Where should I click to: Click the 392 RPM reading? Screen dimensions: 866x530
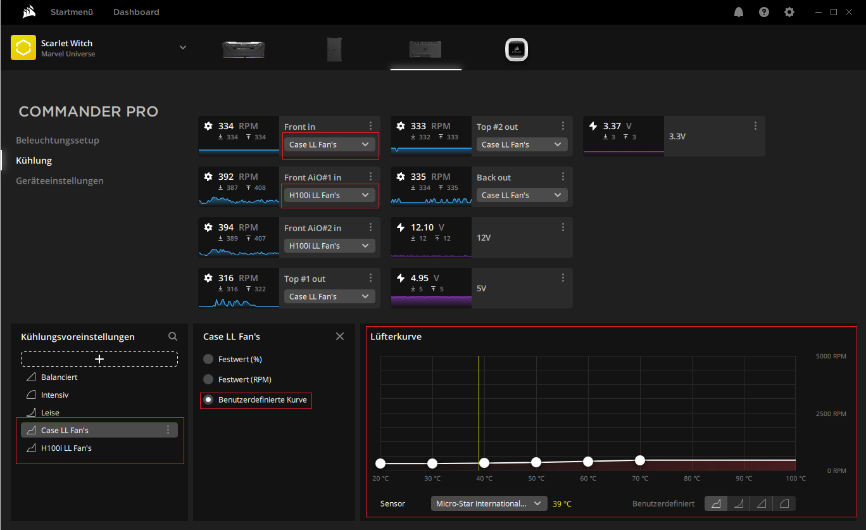click(x=238, y=177)
